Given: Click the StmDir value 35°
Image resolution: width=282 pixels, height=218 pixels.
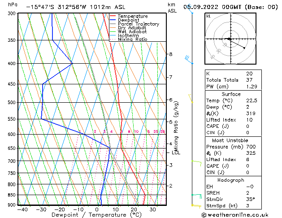Looking at the screenshot, I should (x=250, y=199).
